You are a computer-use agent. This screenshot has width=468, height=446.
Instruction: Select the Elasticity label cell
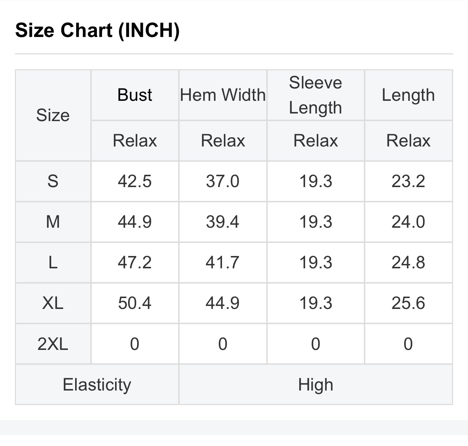click(97, 384)
